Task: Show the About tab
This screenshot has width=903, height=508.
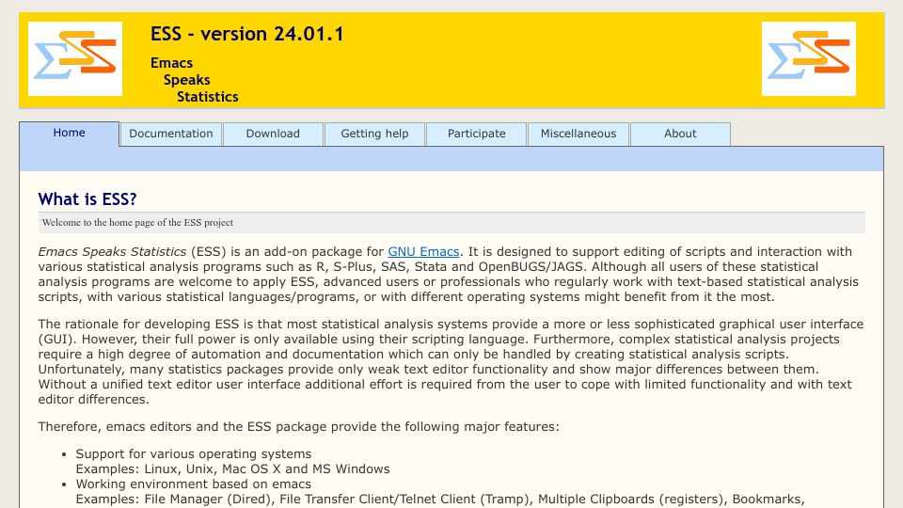Action: click(x=680, y=134)
